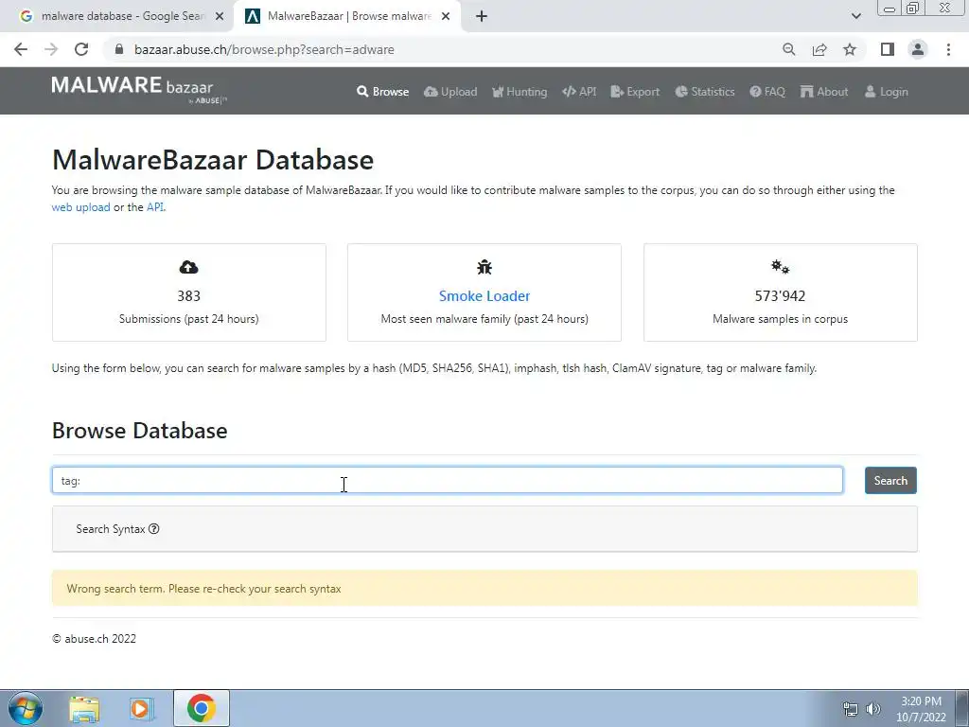The height and width of the screenshot is (727, 969).
Task: Go to the Hunting section
Action: point(520,92)
